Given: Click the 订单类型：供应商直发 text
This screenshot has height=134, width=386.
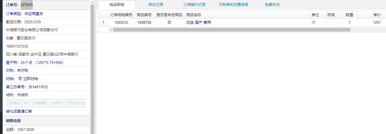Looking at the screenshot, I should pos(24,14).
